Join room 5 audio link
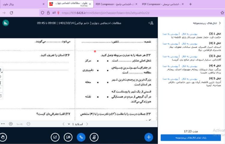225x144 pixels. (x=170, y=79)
